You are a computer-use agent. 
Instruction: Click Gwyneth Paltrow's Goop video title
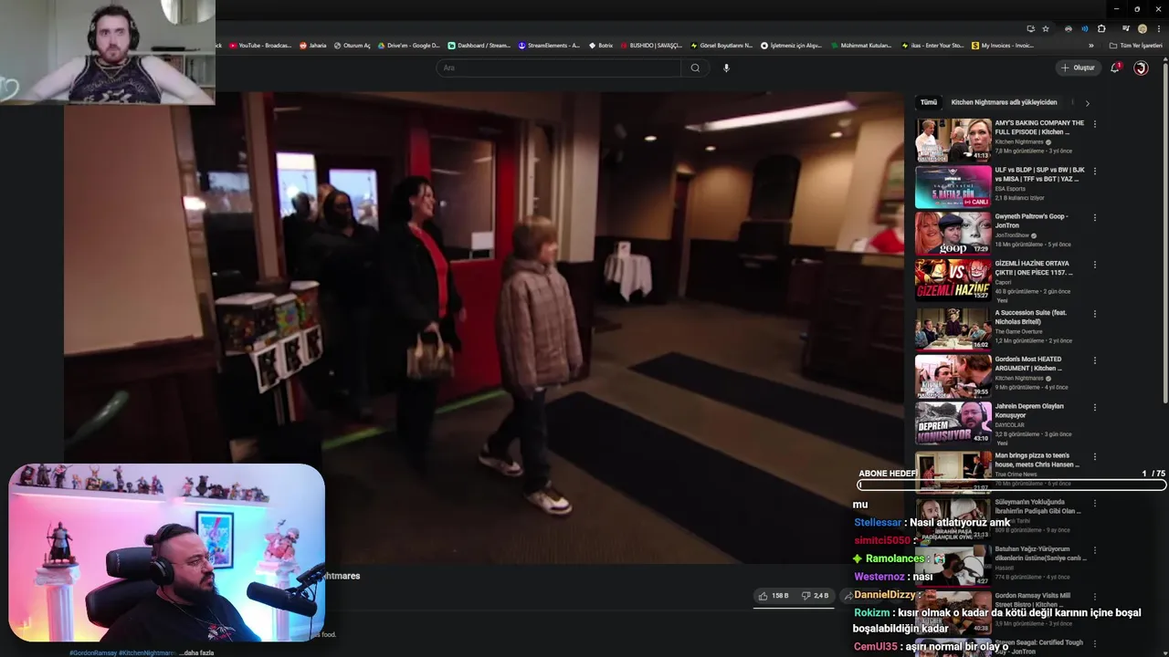tap(1032, 221)
